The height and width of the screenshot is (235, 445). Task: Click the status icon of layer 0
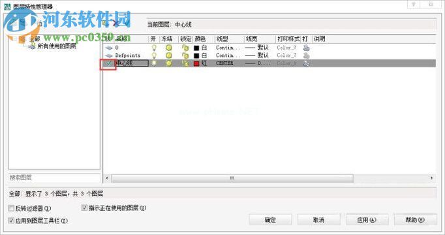[x=109, y=48]
